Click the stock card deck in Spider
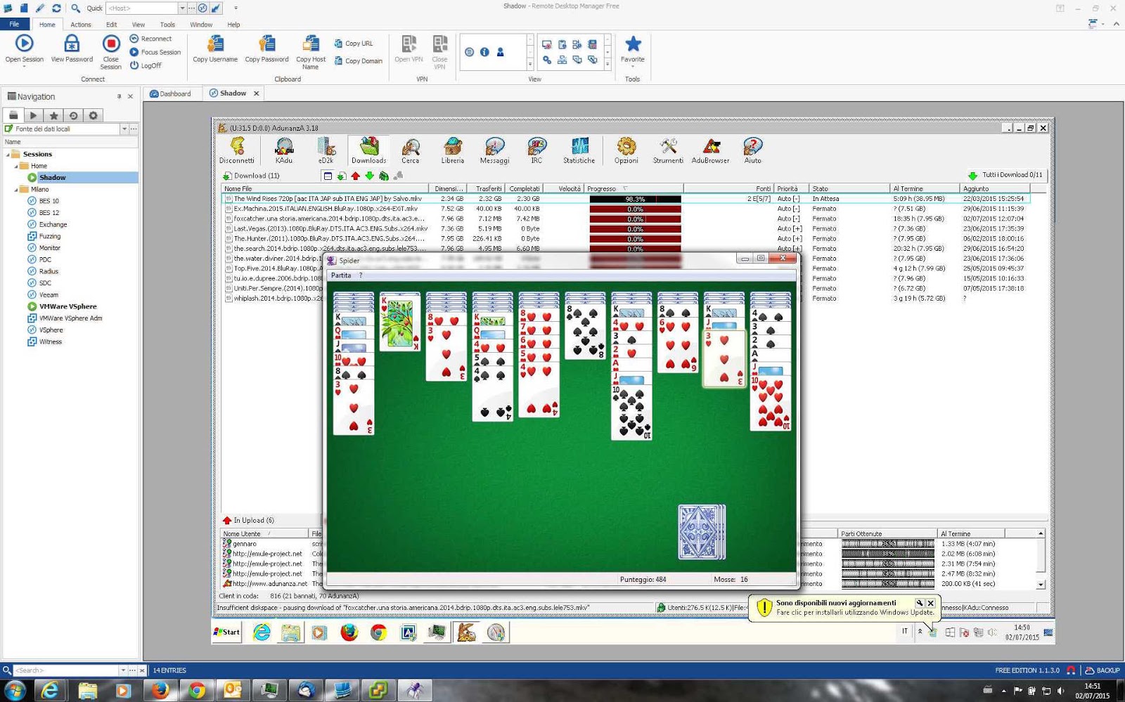The image size is (1125, 702). click(702, 532)
